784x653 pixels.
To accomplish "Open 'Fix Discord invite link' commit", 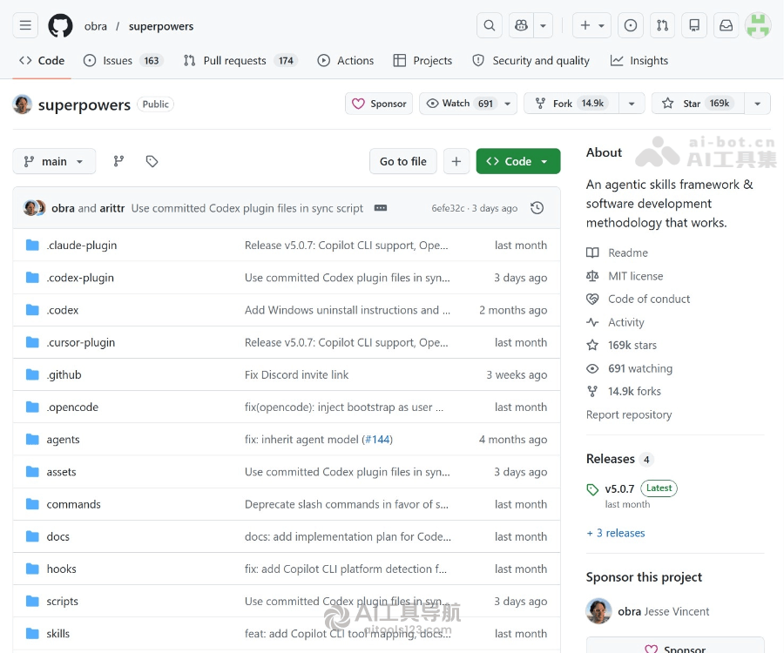I will coord(296,374).
